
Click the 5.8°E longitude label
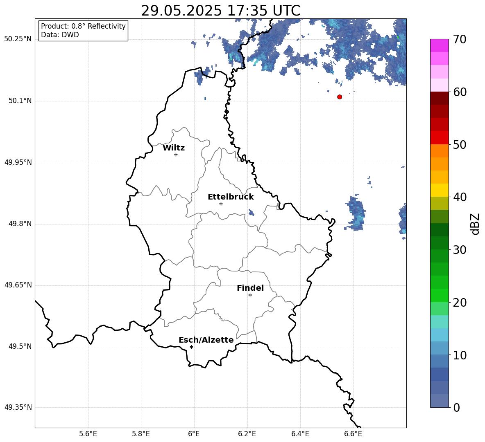point(141,434)
